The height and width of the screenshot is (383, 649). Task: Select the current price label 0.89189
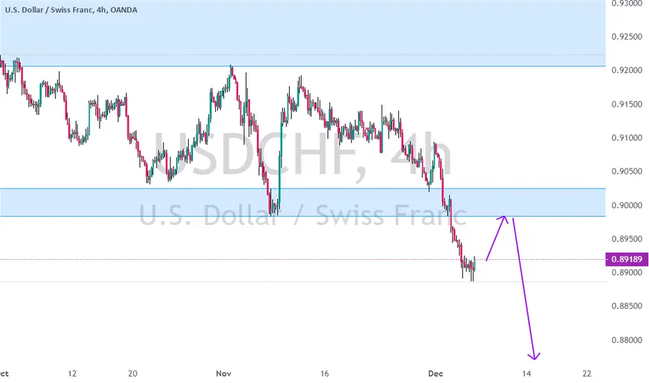coord(627,259)
